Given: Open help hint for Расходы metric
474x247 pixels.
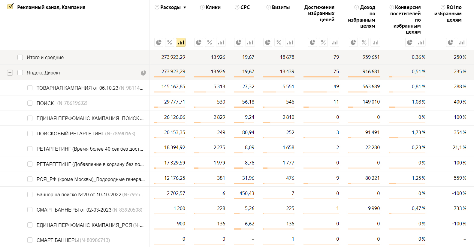Looking at the screenshot, I should (157, 7).
